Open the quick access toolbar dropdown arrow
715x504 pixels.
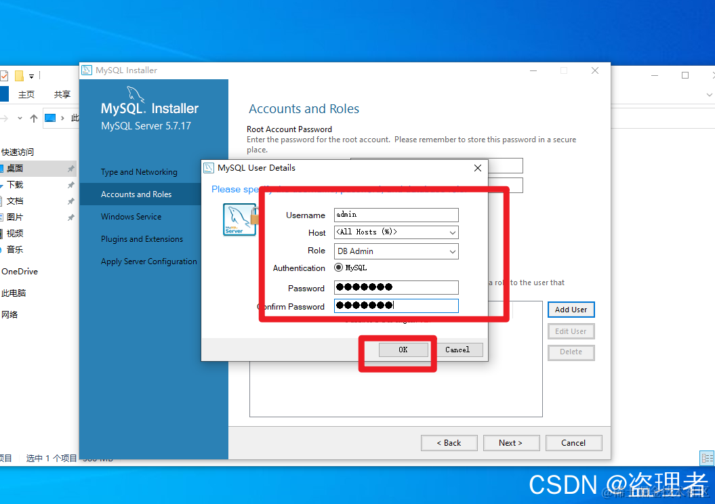[31, 76]
